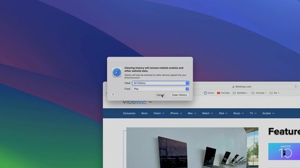Open the From 'Play' dropdown

point(161,89)
